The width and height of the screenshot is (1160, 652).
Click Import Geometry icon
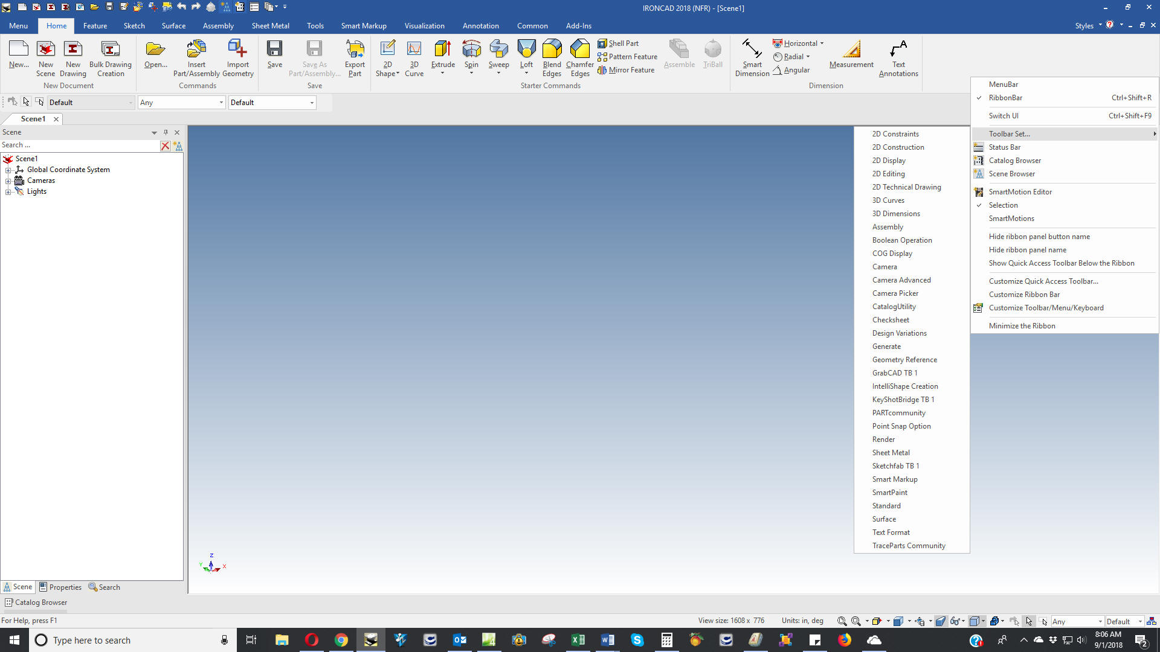point(237,59)
